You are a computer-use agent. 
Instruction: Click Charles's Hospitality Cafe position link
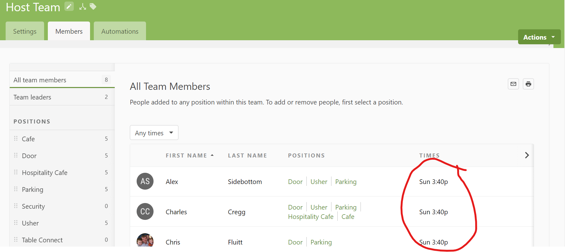[x=310, y=217]
